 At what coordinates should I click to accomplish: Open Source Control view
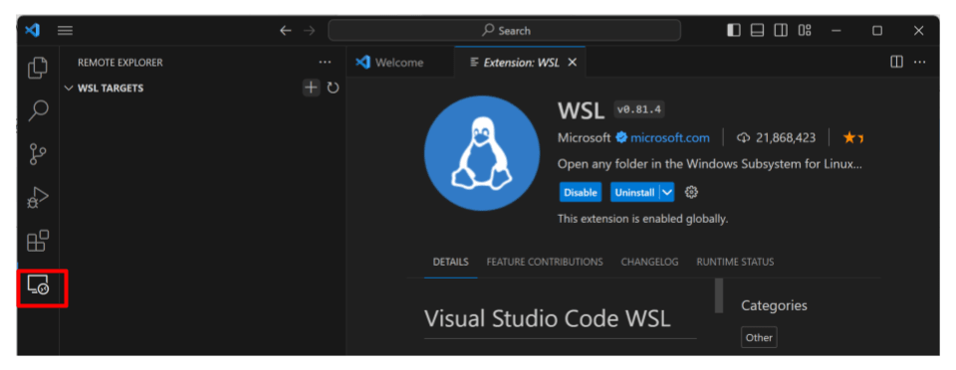point(38,154)
